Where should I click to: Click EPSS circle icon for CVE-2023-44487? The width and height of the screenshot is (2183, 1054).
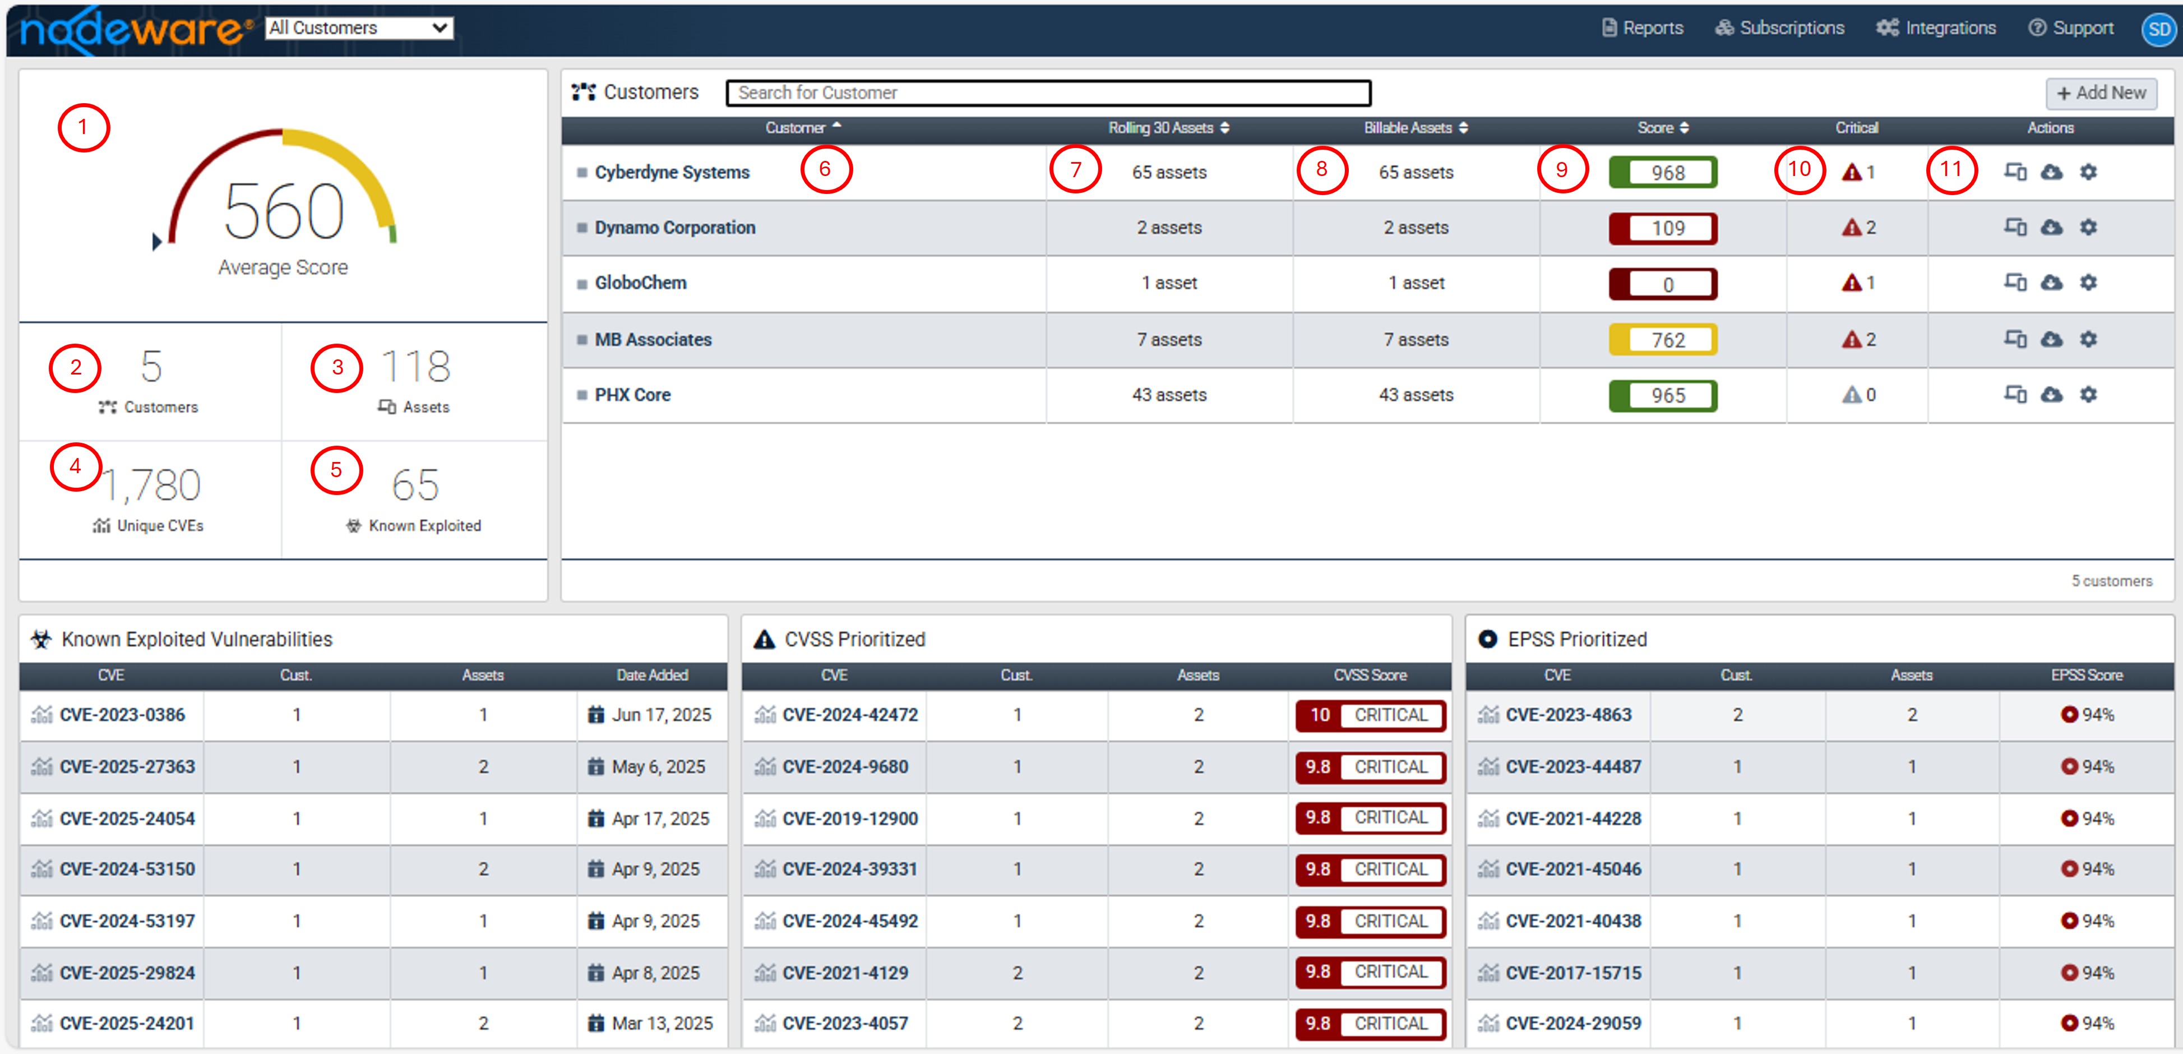click(2069, 766)
